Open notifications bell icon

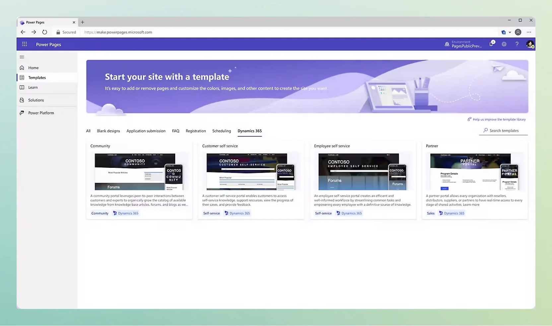tap(491, 44)
